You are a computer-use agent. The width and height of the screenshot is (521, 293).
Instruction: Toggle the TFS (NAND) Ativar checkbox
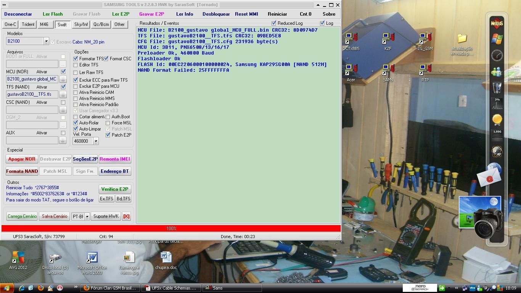(x=63, y=87)
